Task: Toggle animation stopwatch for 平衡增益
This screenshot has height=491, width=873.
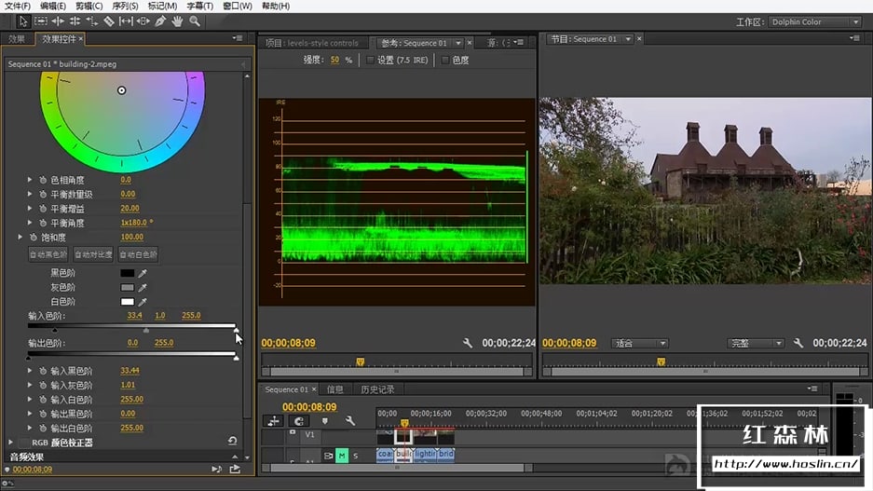Action: click(43, 209)
